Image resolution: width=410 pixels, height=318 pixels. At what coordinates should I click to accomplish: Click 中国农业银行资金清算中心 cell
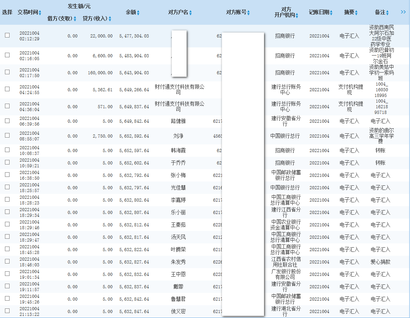coord(286,225)
